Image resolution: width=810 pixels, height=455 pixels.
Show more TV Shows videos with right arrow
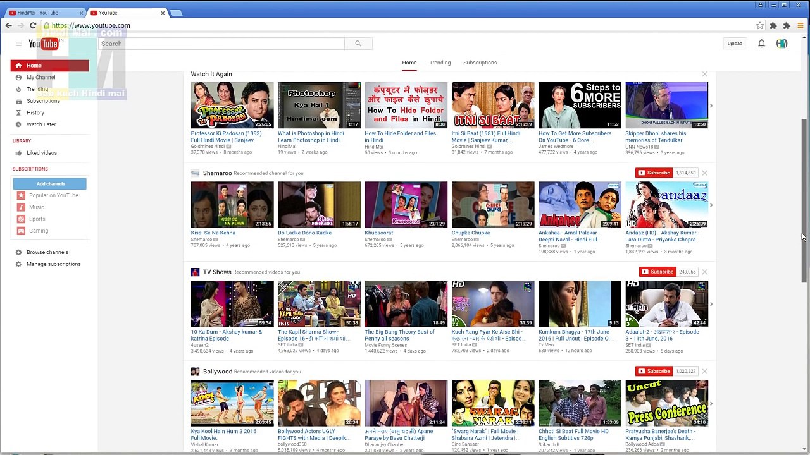tap(711, 304)
